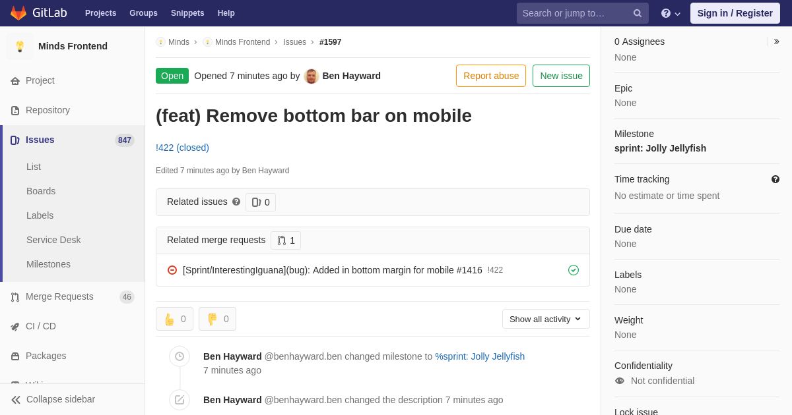Click the CI / CD rocket icon

15,327
